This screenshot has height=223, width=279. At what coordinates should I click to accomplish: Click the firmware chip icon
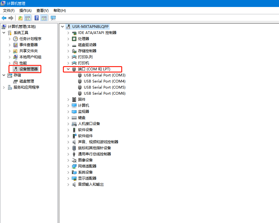tap(74, 100)
